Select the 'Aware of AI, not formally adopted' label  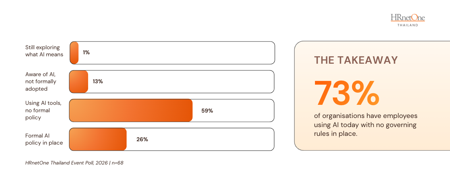click(41, 82)
